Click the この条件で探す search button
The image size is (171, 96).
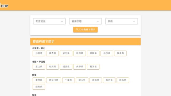pos(85,30)
